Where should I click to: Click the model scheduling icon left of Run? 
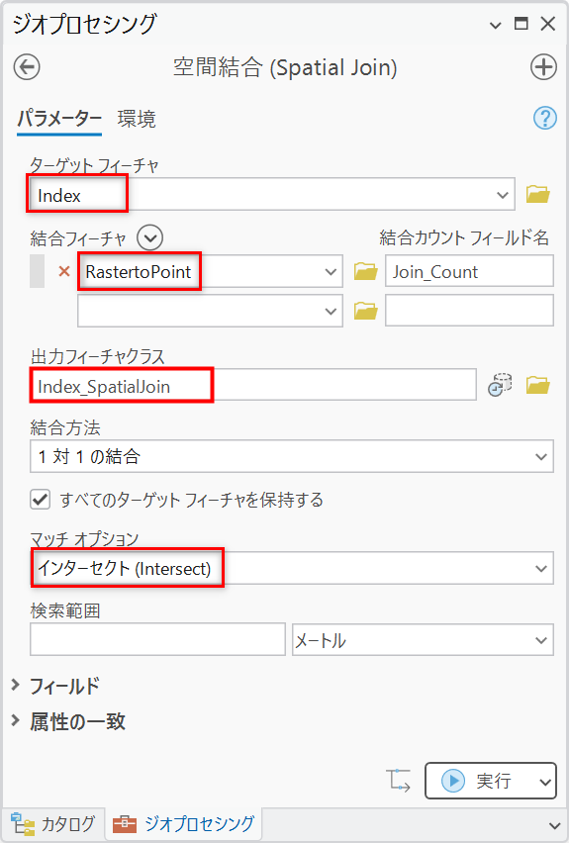[x=399, y=781]
